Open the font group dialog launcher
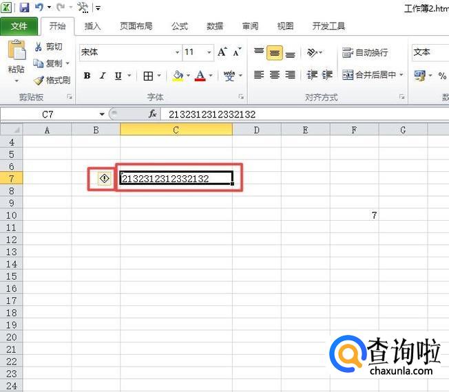449x392 pixels. tap(241, 97)
